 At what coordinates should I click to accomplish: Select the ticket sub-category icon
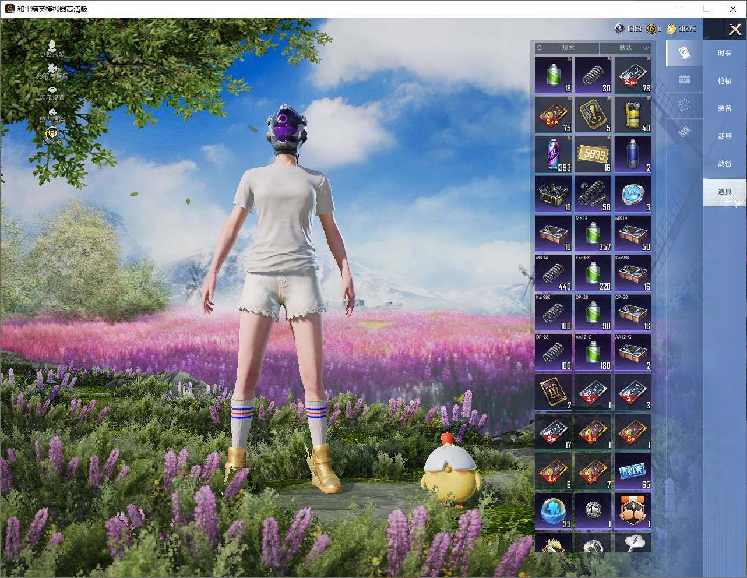pyautogui.click(x=685, y=133)
